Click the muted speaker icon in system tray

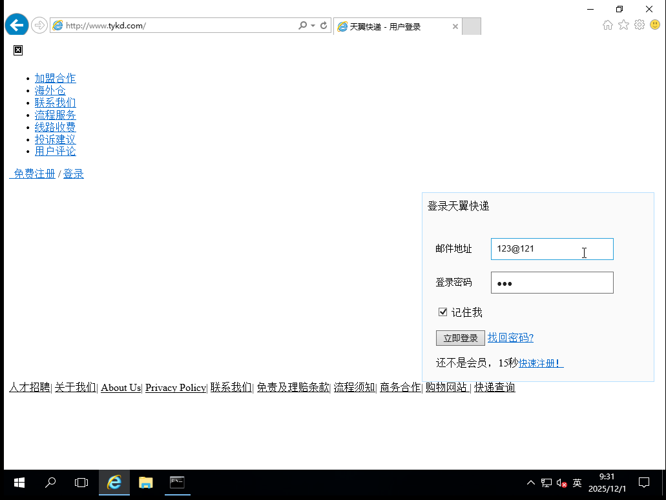point(560,483)
